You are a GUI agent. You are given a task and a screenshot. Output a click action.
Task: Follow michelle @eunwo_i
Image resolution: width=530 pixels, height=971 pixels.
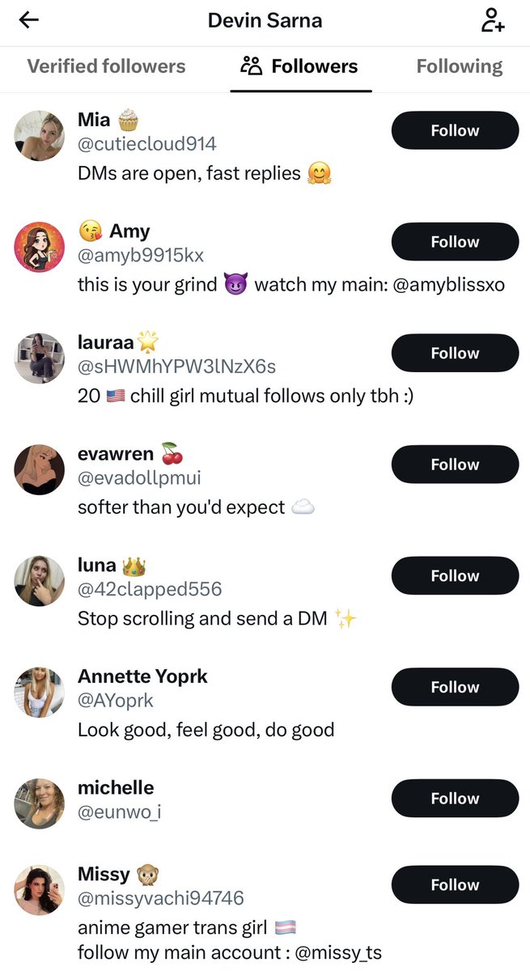(x=455, y=798)
